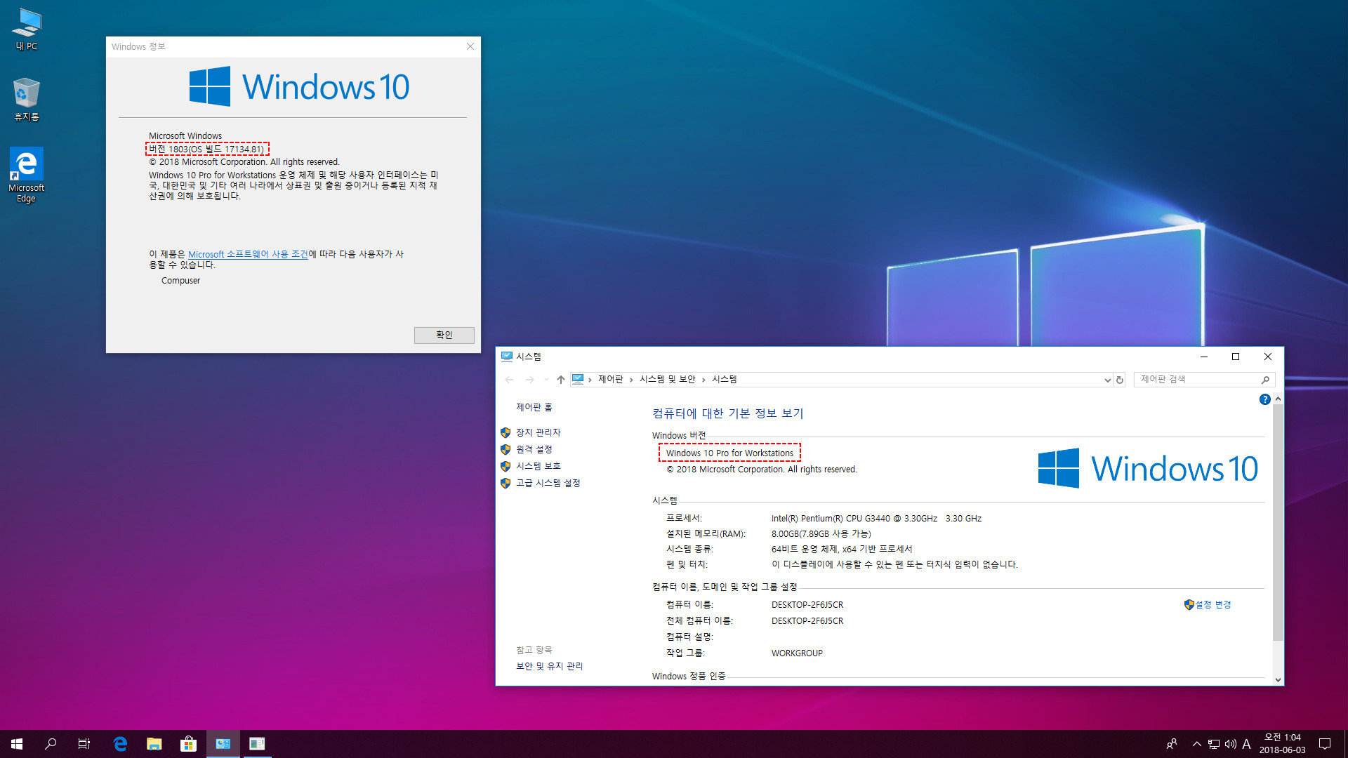Image resolution: width=1348 pixels, height=758 pixels.
Task: Click the refresh button in address bar
Action: point(1120,380)
